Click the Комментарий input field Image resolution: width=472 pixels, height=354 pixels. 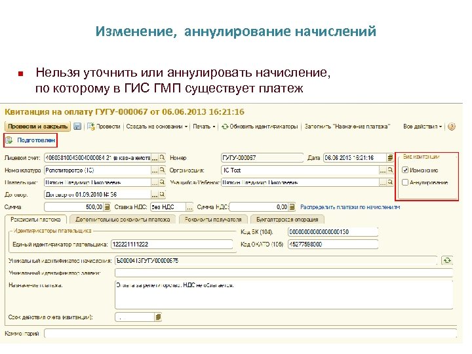(x=250, y=334)
